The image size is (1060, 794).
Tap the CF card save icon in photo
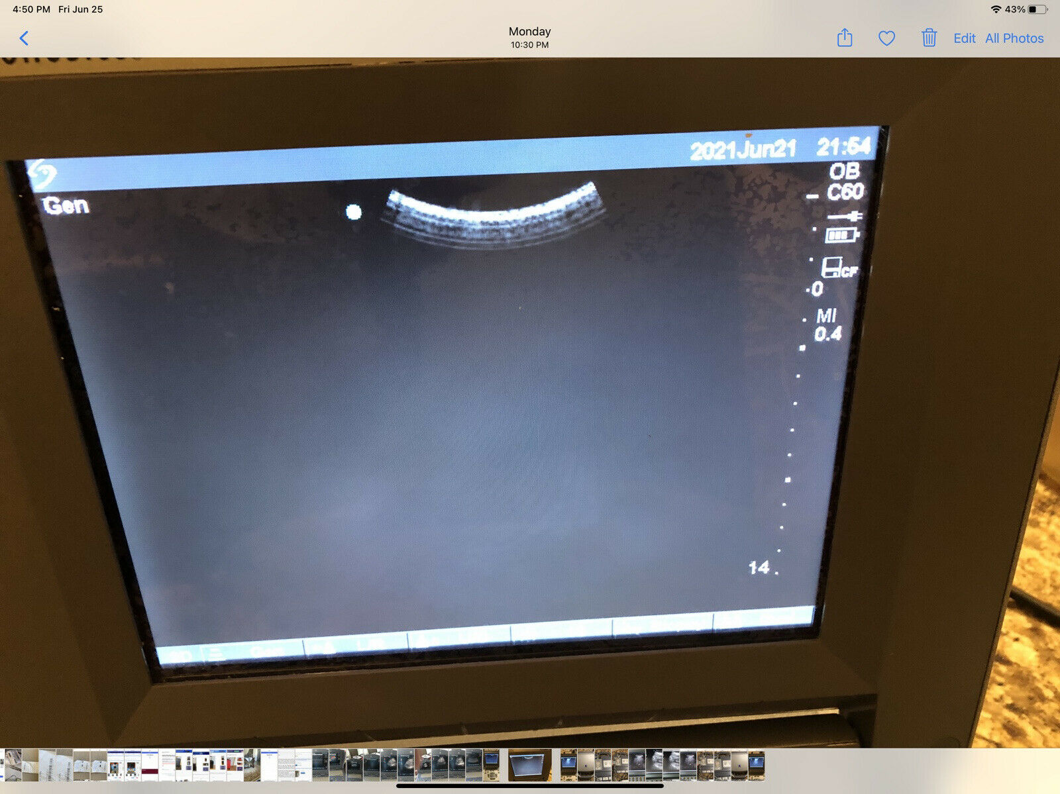click(x=838, y=268)
